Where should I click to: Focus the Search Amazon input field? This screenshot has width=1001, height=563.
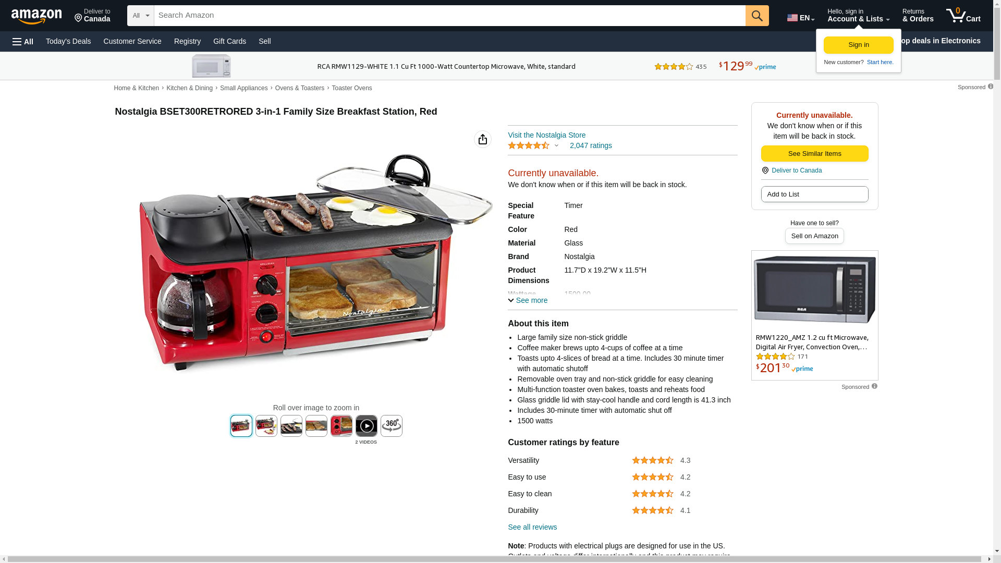tap(449, 16)
